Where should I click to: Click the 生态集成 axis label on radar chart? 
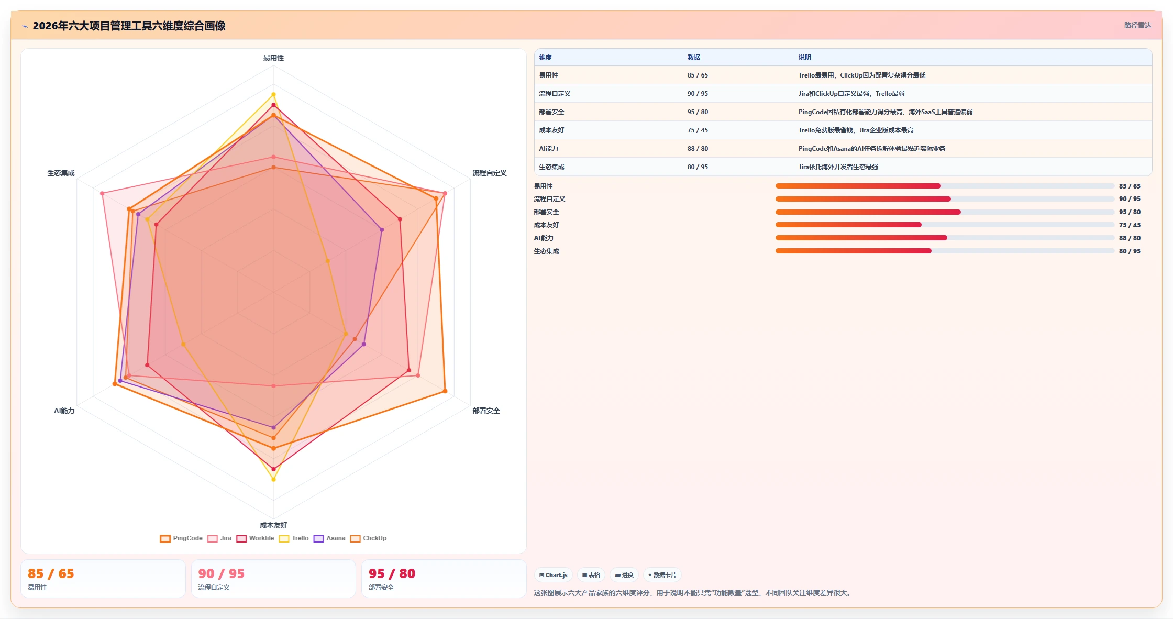(61, 173)
